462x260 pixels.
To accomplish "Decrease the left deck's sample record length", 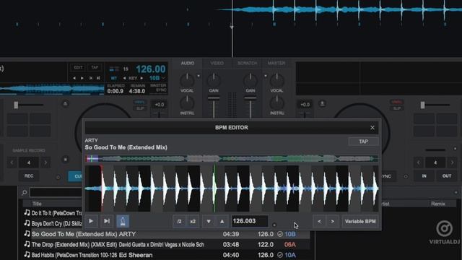I will click(12, 162).
